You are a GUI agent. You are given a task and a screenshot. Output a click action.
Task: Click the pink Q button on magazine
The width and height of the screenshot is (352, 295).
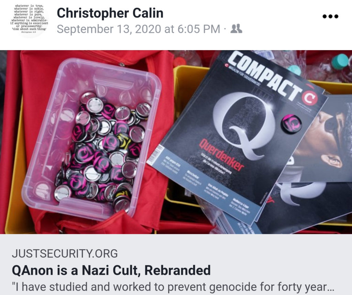pos(291,124)
